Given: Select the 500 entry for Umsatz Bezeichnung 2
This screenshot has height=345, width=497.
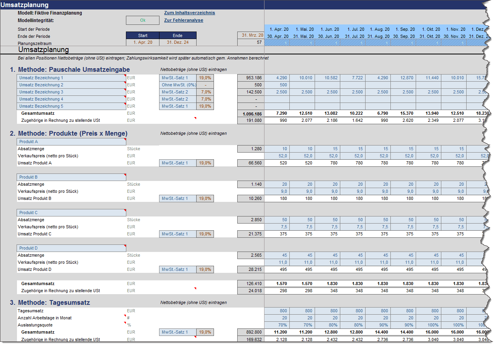Looking at the screenshot, I should [x=277, y=85].
